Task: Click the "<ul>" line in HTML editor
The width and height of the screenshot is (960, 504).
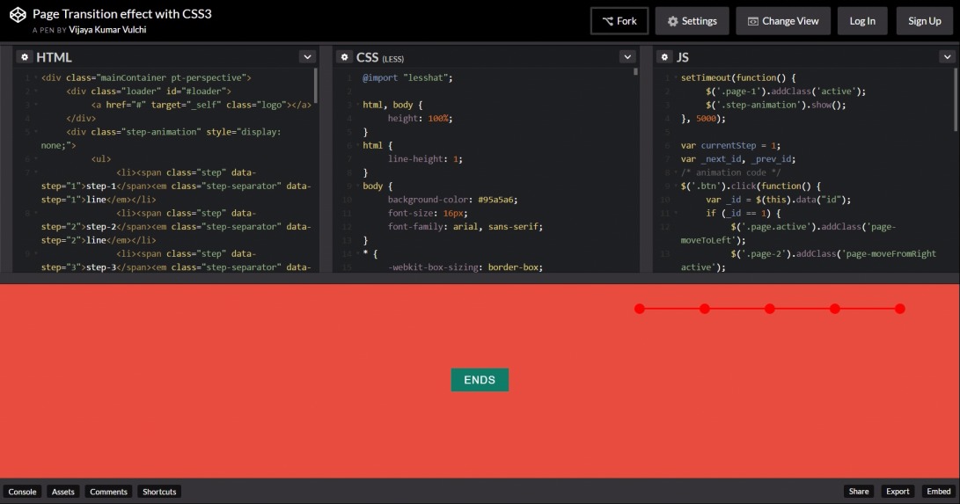Action: pyautogui.click(x=101, y=159)
